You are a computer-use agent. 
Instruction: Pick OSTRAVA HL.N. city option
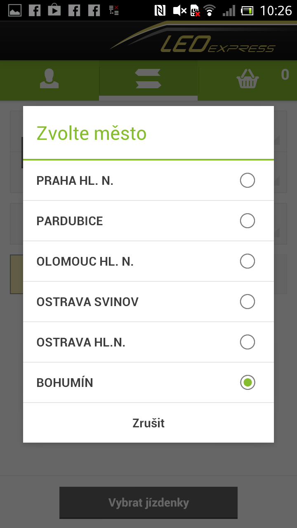point(81,342)
